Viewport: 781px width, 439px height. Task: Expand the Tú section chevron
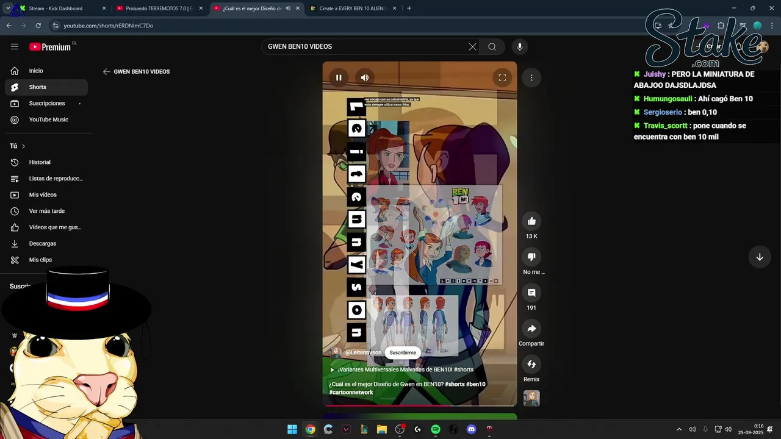pyautogui.click(x=23, y=146)
